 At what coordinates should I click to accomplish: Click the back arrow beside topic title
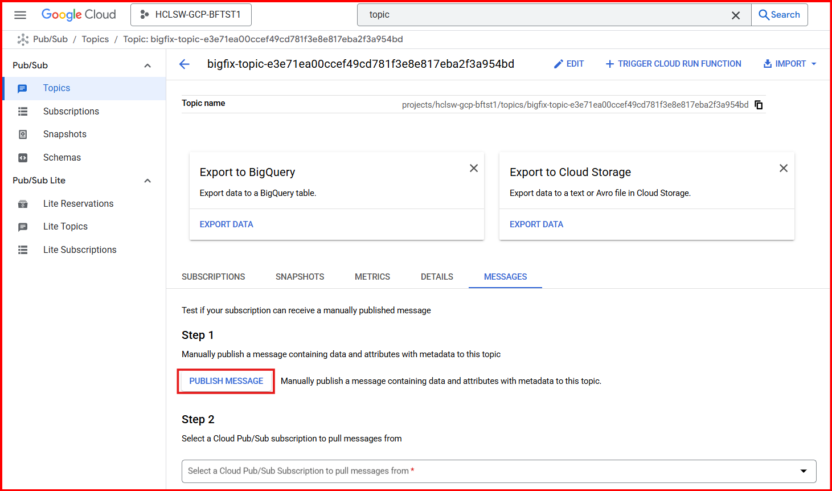[x=185, y=64]
